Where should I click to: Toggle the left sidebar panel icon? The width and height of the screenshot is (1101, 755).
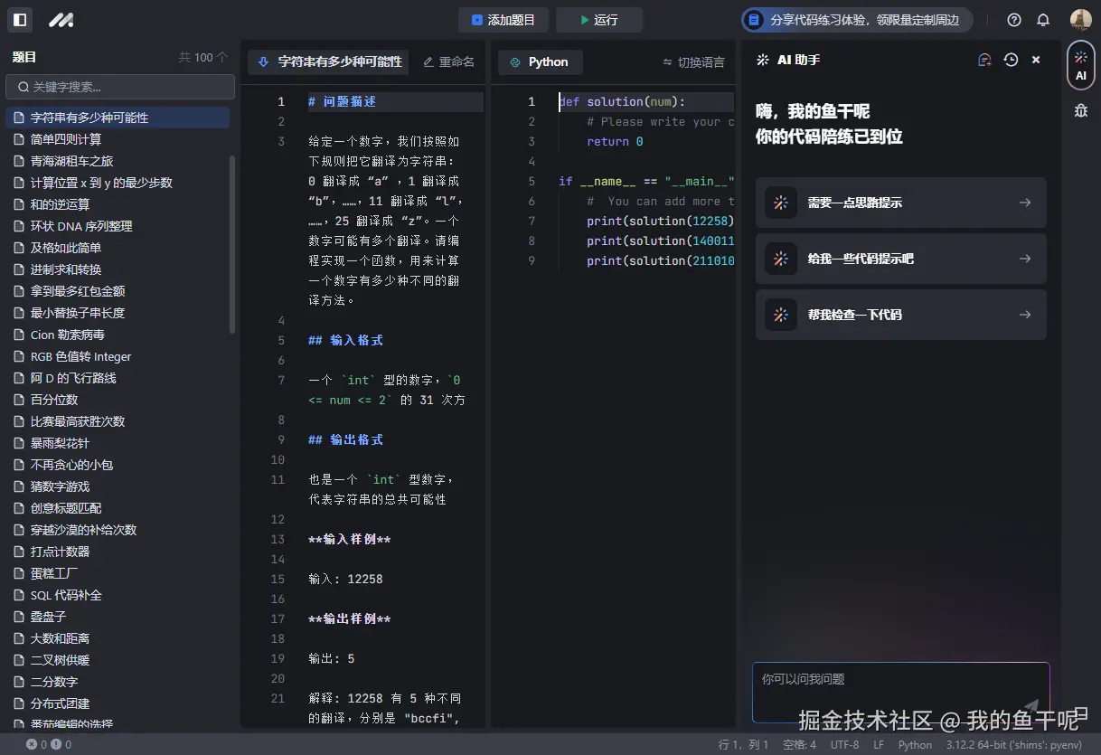point(19,19)
